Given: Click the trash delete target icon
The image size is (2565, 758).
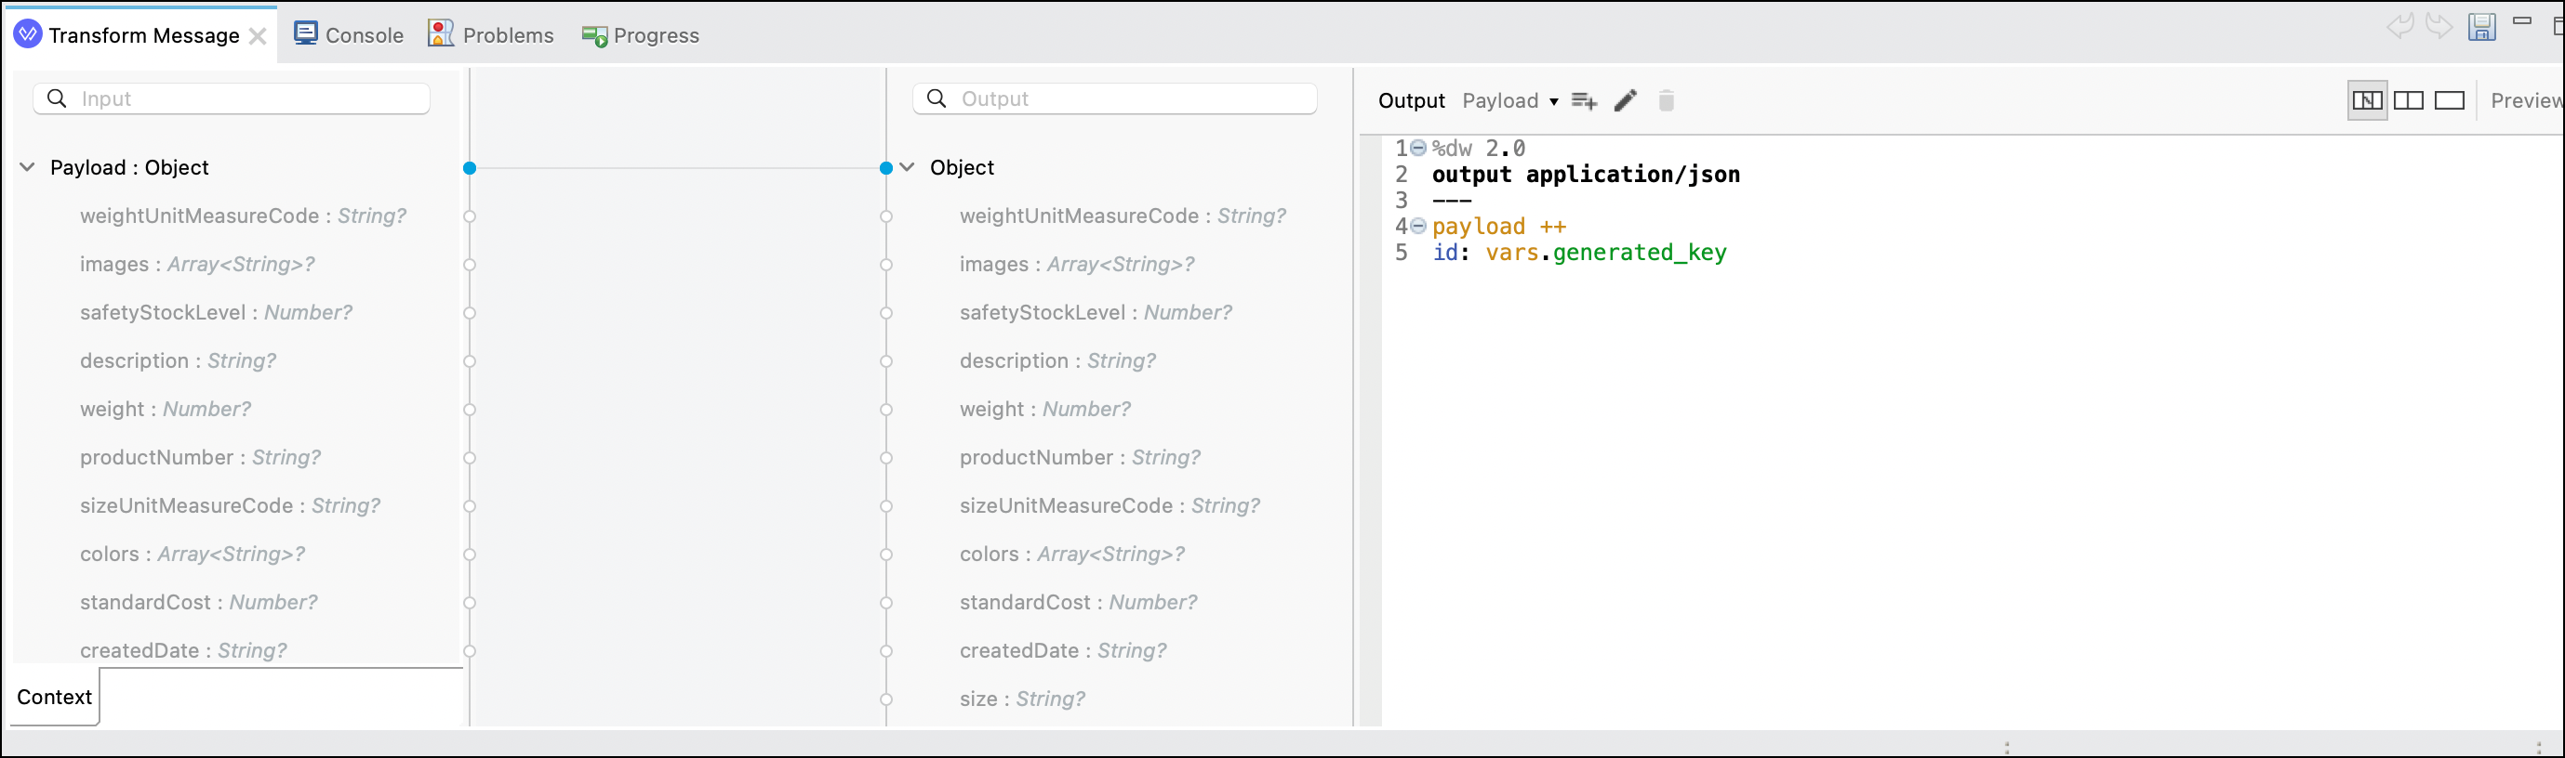Looking at the screenshot, I should (x=1666, y=100).
